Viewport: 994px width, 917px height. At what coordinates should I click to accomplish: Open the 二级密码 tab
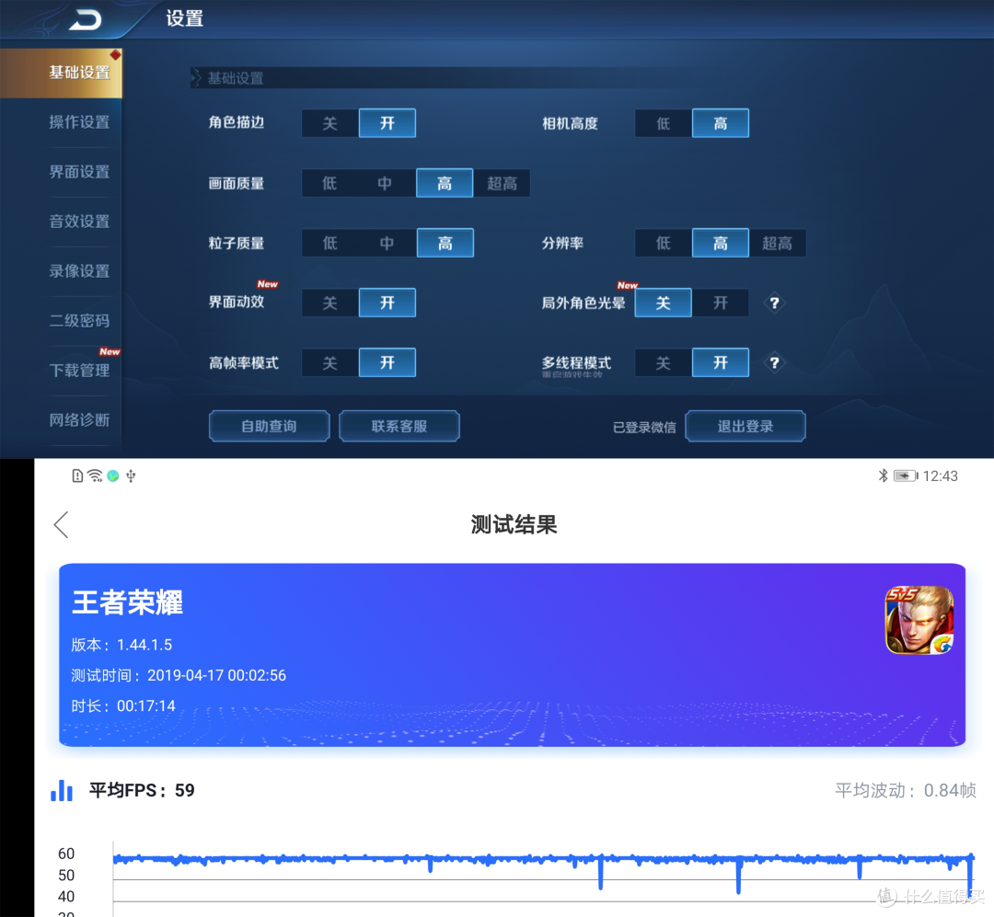80,321
